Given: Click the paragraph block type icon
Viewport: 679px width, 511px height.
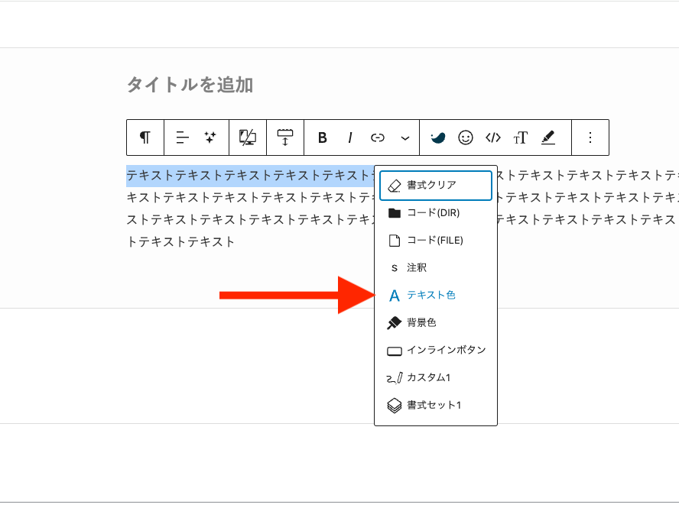Looking at the screenshot, I should (145, 137).
